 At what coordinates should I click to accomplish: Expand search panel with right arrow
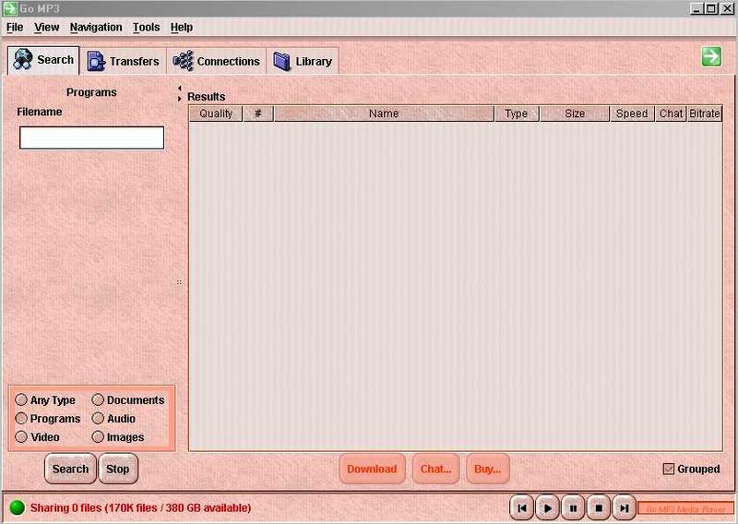tap(179, 99)
